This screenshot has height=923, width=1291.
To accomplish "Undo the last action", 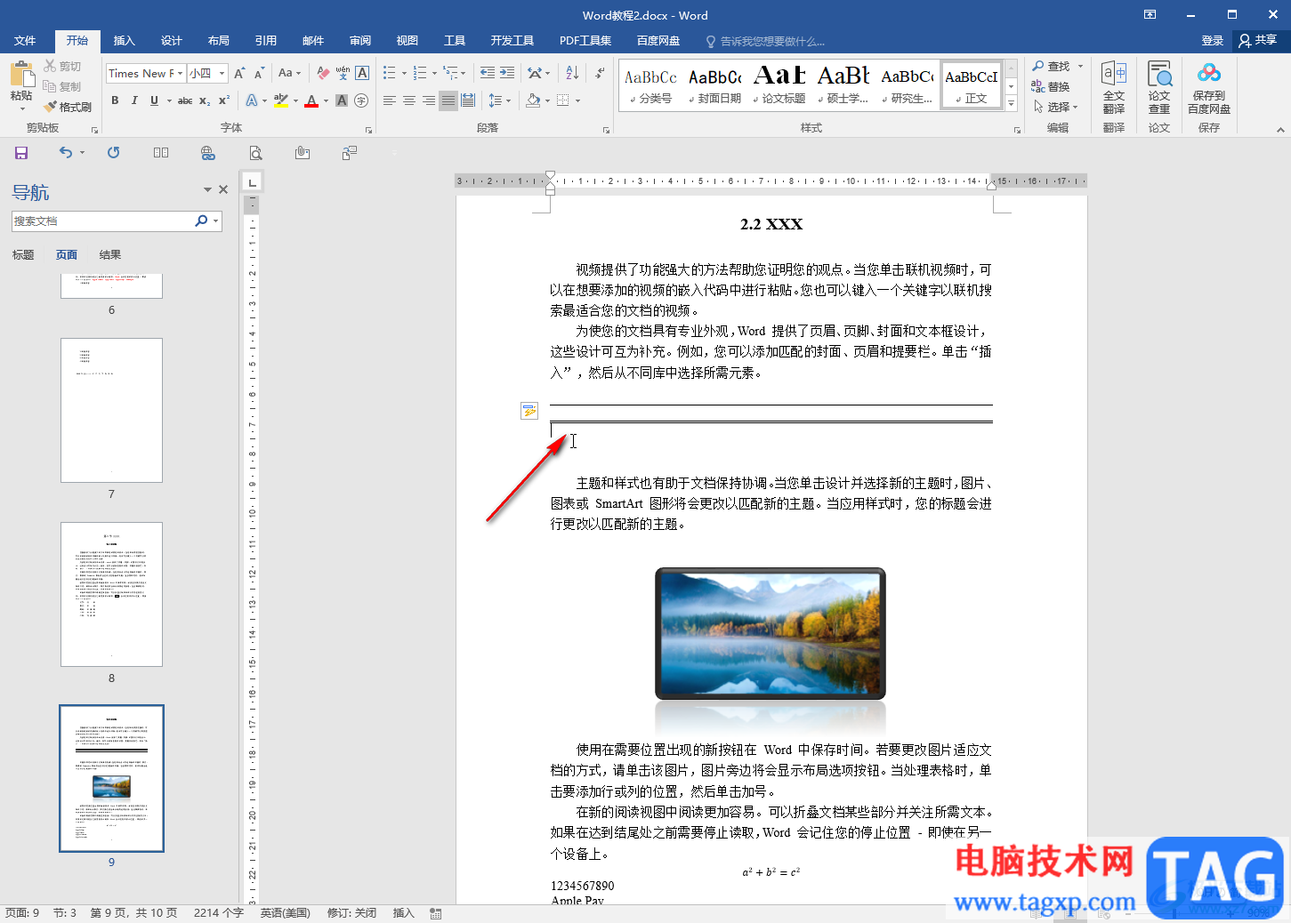I will (66, 153).
